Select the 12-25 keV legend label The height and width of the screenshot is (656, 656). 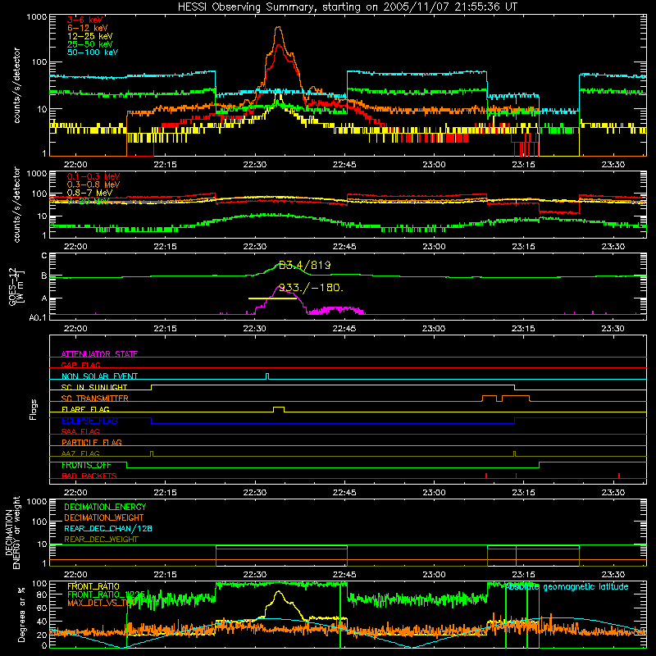coord(90,36)
